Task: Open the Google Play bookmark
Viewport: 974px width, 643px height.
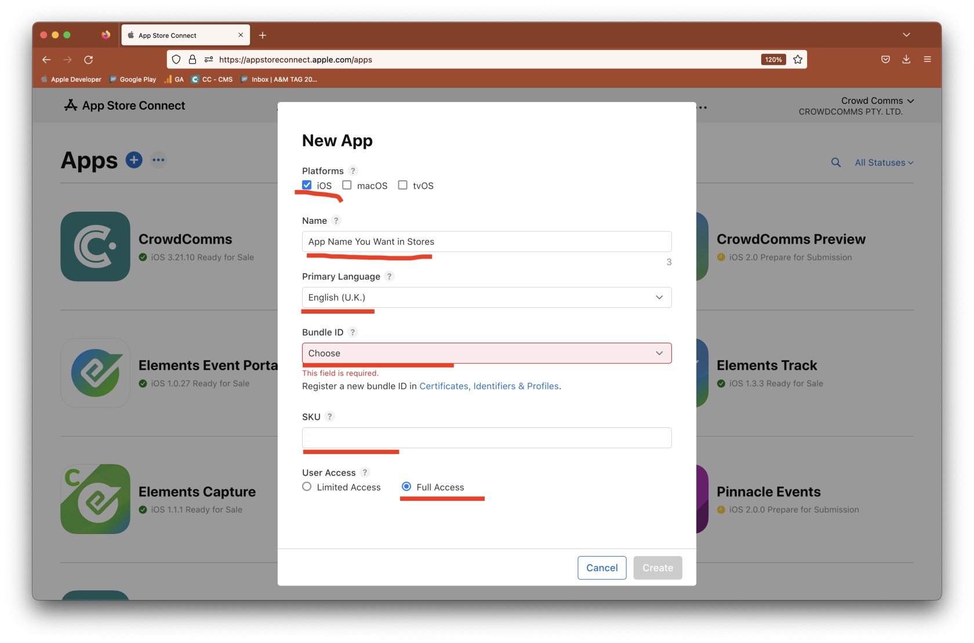Action: point(133,79)
